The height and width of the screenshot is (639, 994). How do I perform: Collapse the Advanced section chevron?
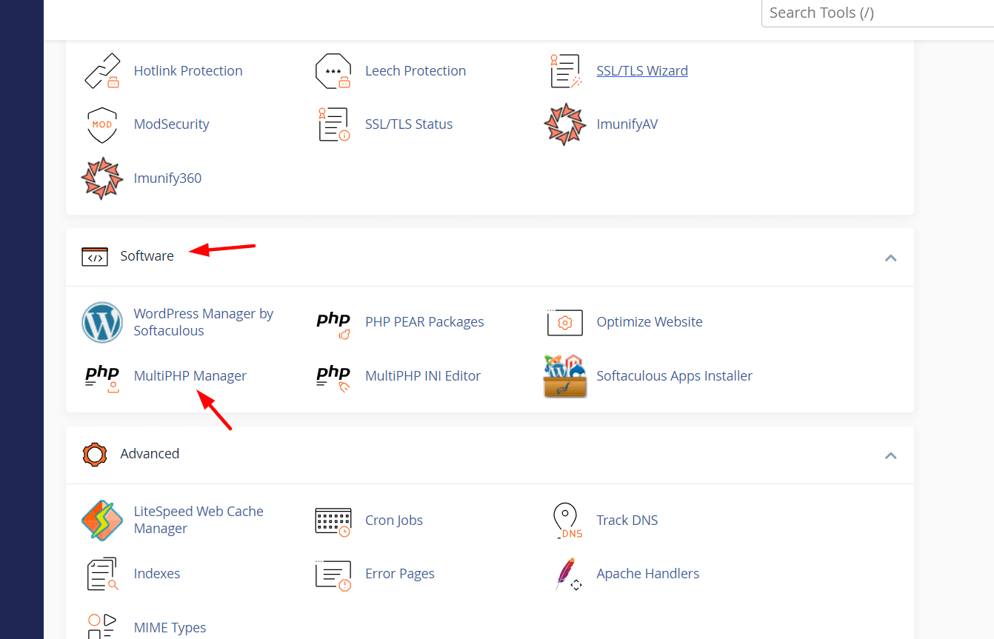[891, 455]
